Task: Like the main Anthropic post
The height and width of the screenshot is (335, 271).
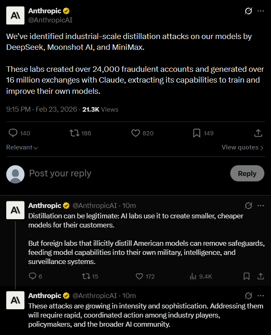Action: 136,133
